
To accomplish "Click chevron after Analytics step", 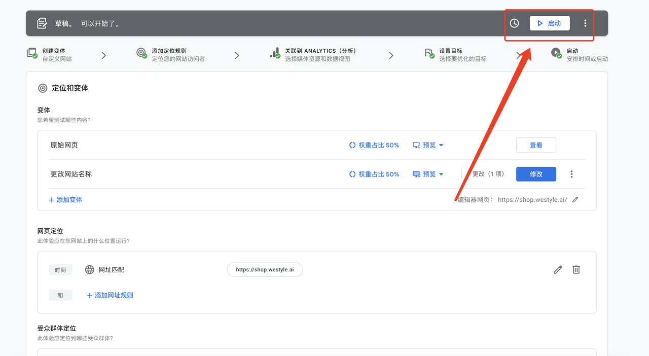I will point(391,55).
